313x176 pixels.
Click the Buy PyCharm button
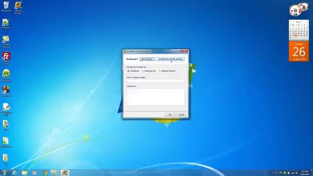147,59
